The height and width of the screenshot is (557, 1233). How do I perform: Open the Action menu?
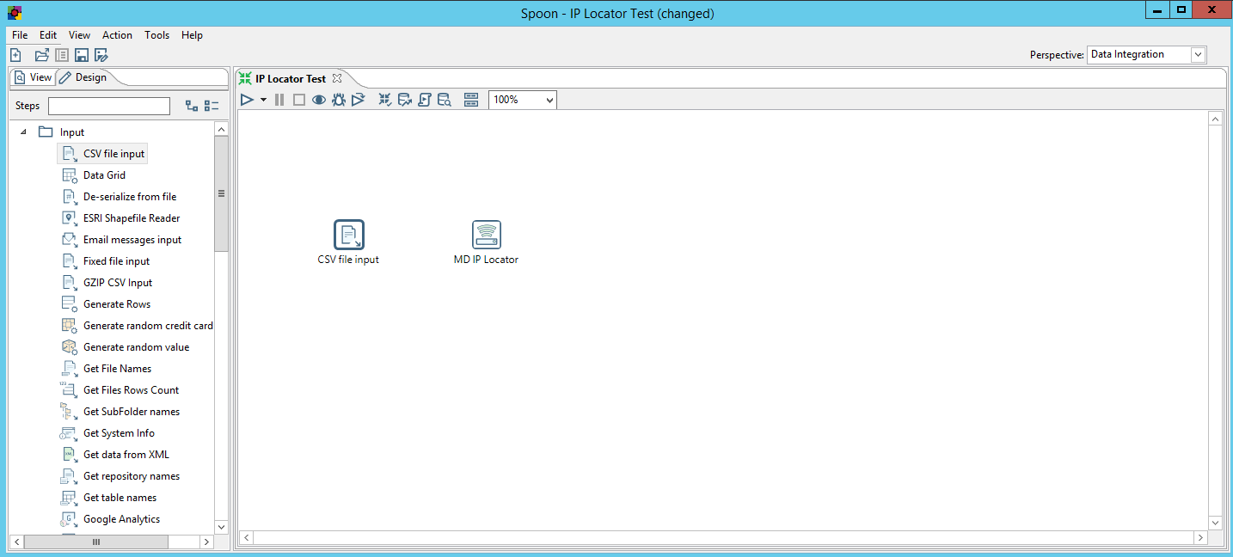(117, 35)
